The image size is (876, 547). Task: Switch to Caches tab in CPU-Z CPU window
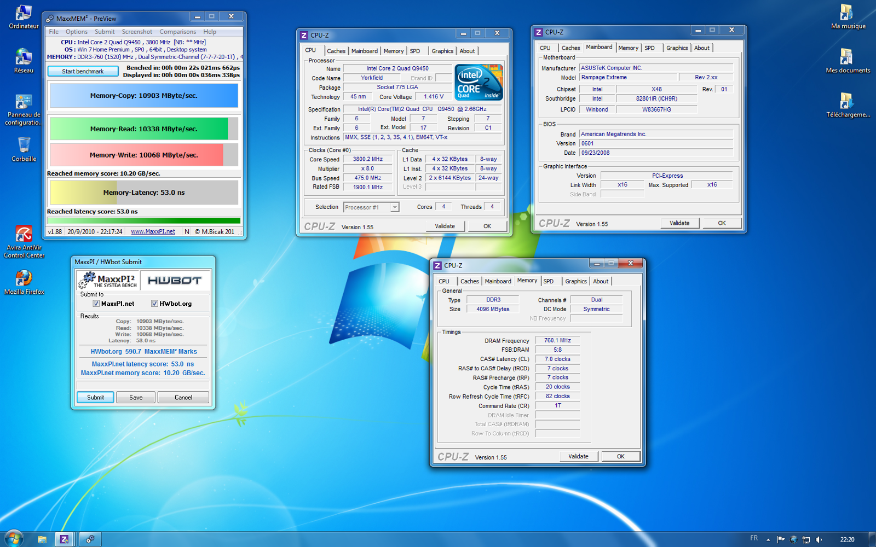click(x=336, y=51)
